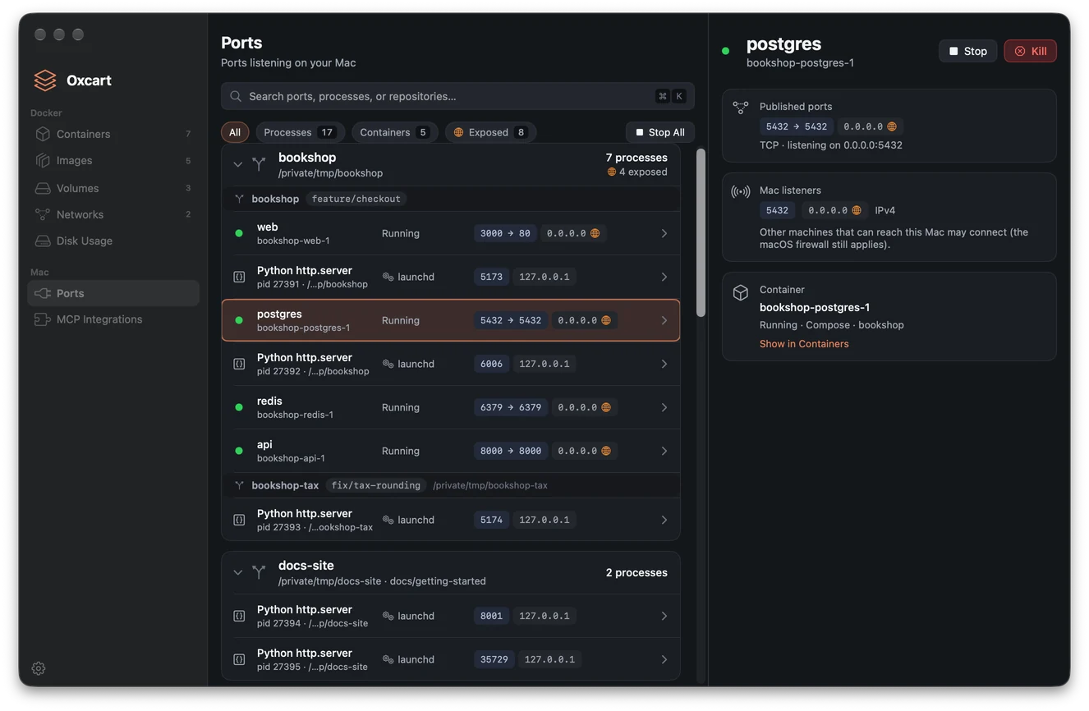Click the Images icon in the sidebar

pyautogui.click(x=43, y=160)
